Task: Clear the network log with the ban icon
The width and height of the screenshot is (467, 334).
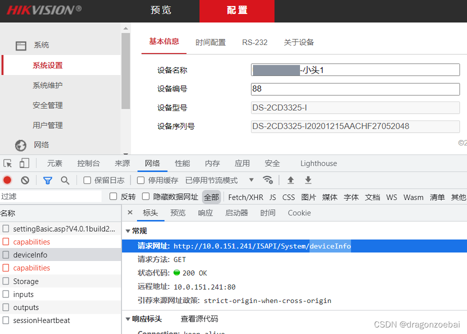Action: [x=24, y=180]
